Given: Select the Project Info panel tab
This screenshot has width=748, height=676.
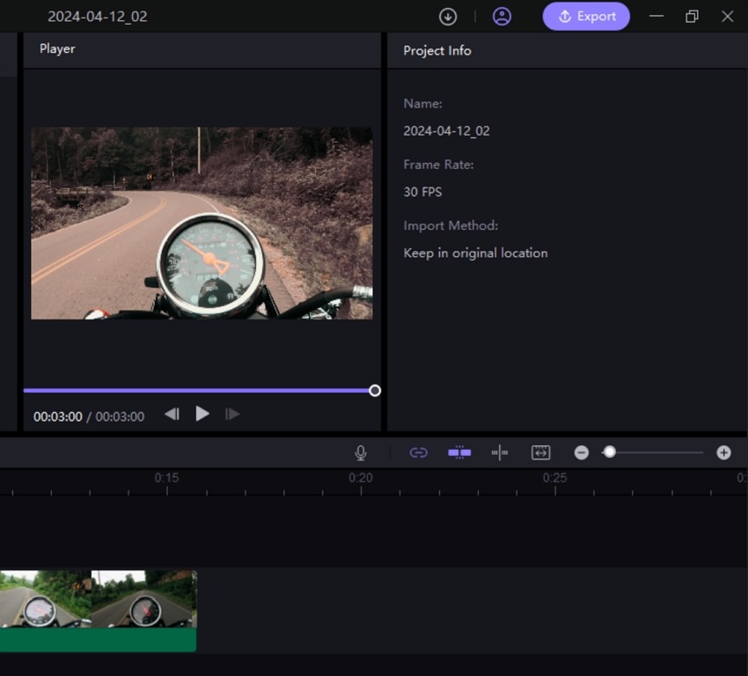Looking at the screenshot, I should pyautogui.click(x=436, y=50).
